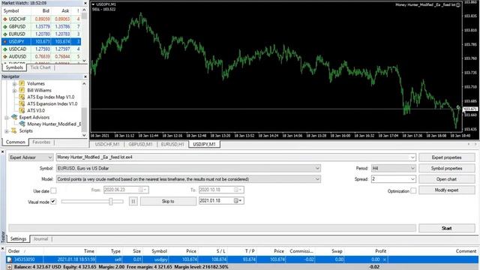Click the USDCHF symbol icon in Market Watch
The height and width of the screenshot is (270, 480).
point(5,19)
